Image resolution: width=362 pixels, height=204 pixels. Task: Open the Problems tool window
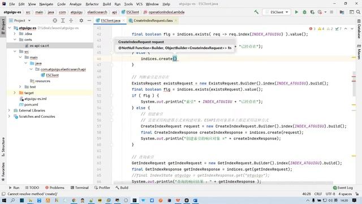55,188
